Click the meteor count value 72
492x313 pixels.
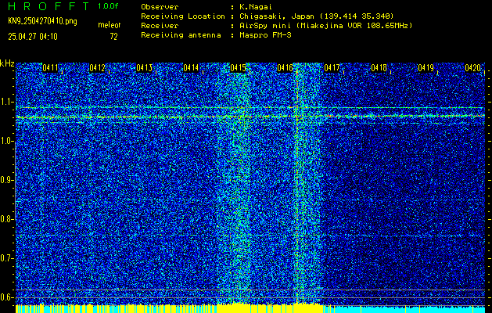(x=113, y=37)
